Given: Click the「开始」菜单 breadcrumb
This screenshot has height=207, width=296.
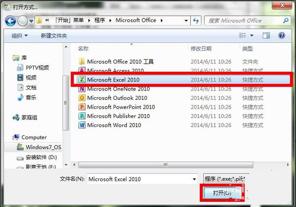Looking at the screenshot, I should (x=69, y=20).
